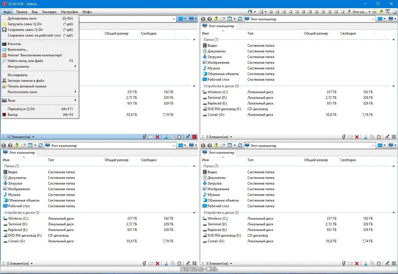Open 'Этот ко...' inet dropdown in main toolbar
398x274 pixels.
(x=369, y=12)
